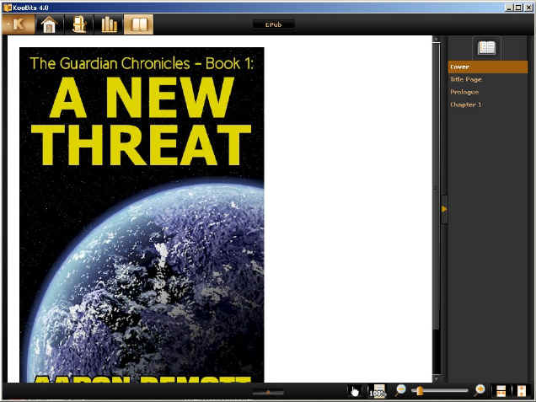The width and height of the screenshot is (536, 402).
Task: Click the zoom out magnifier icon
Action: coord(400,390)
